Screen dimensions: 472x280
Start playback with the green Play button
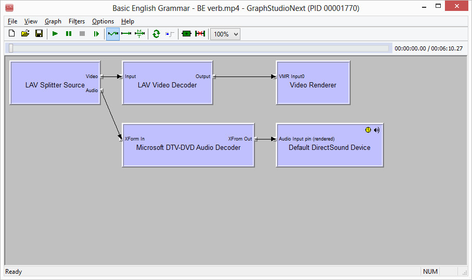(x=55, y=34)
